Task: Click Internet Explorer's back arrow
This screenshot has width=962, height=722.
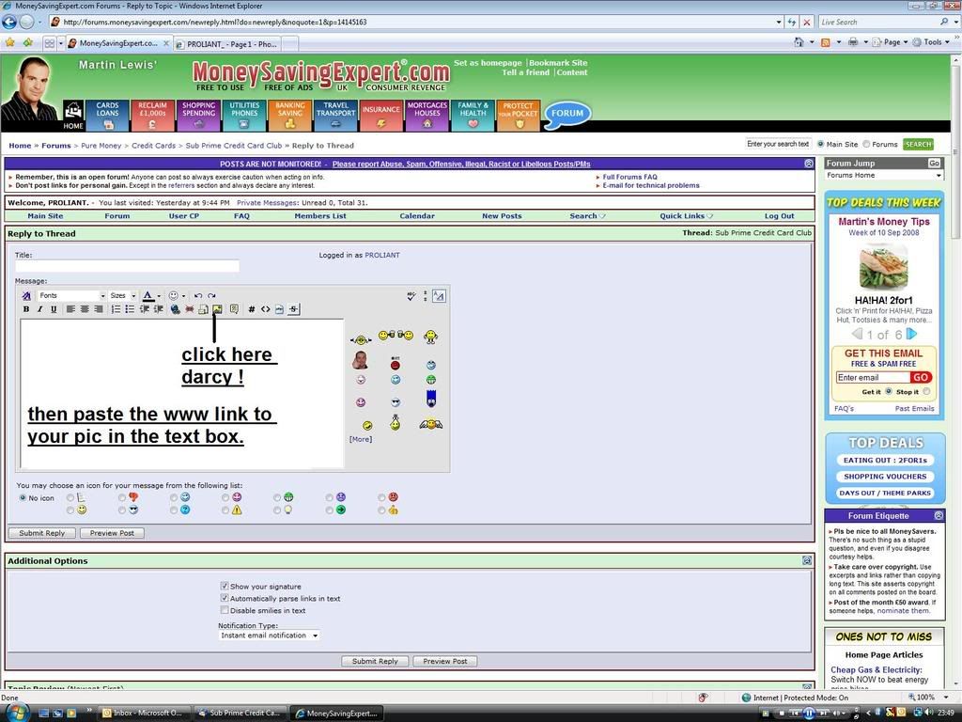Action: (x=9, y=23)
